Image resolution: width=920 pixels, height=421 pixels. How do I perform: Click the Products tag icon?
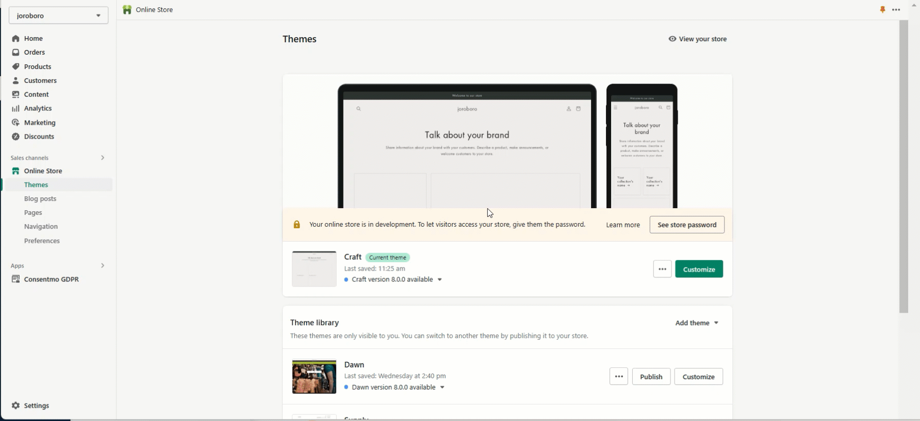15,66
